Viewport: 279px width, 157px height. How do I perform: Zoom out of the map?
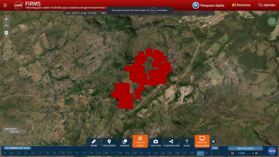6,26
